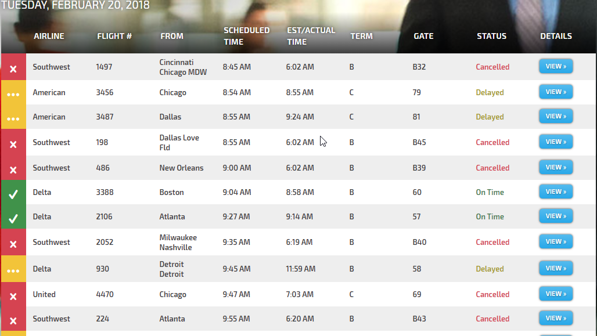The width and height of the screenshot is (597, 336).
Task: Open details for Southwest flight 198
Action: (x=556, y=142)
